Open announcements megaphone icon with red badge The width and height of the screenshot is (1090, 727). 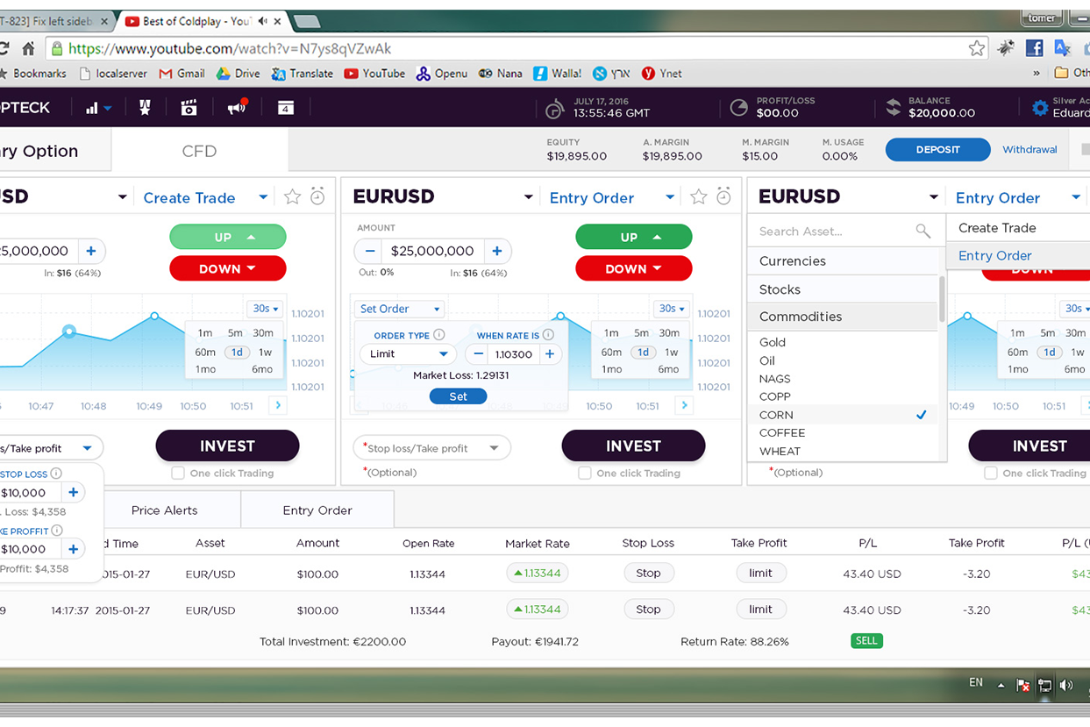coord(237,107)
